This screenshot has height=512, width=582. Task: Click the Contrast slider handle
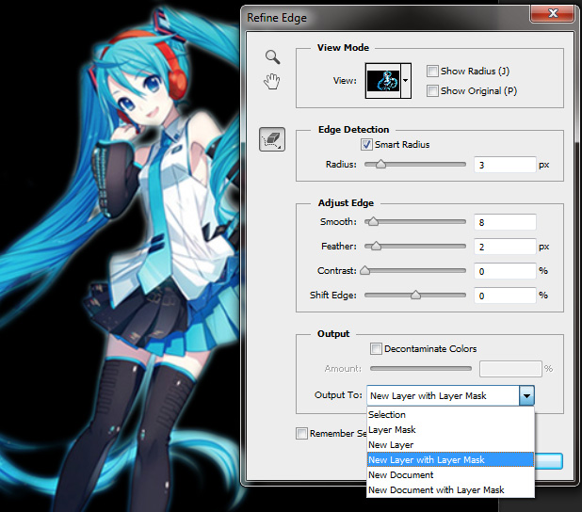tap(365, 270)
